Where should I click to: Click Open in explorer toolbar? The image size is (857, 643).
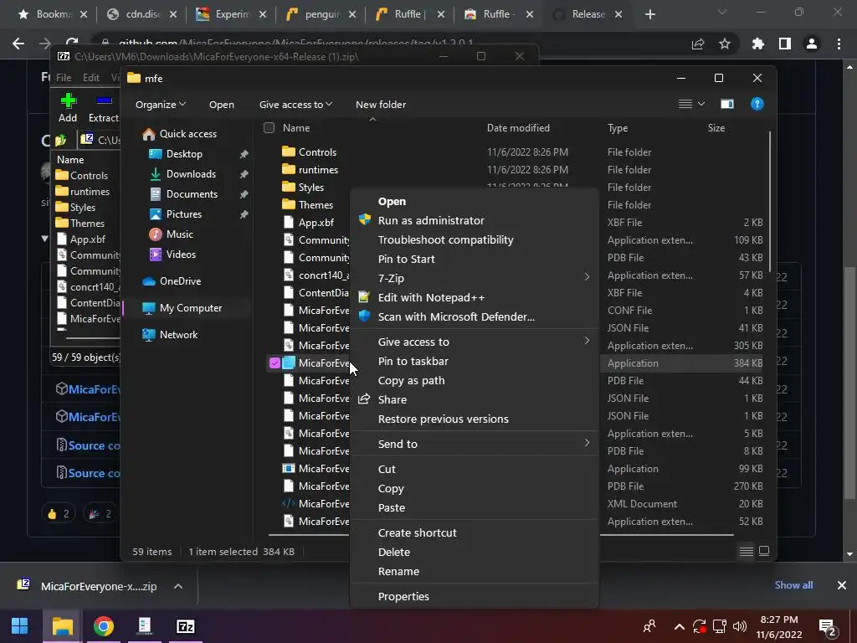coord(221,105)
